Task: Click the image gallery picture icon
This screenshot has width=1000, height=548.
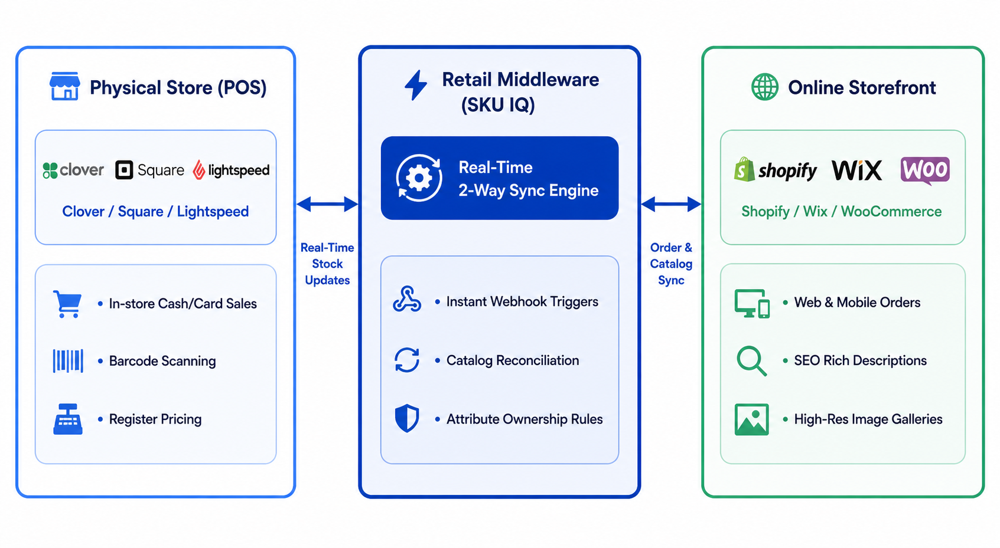Action: click(751, 419)
